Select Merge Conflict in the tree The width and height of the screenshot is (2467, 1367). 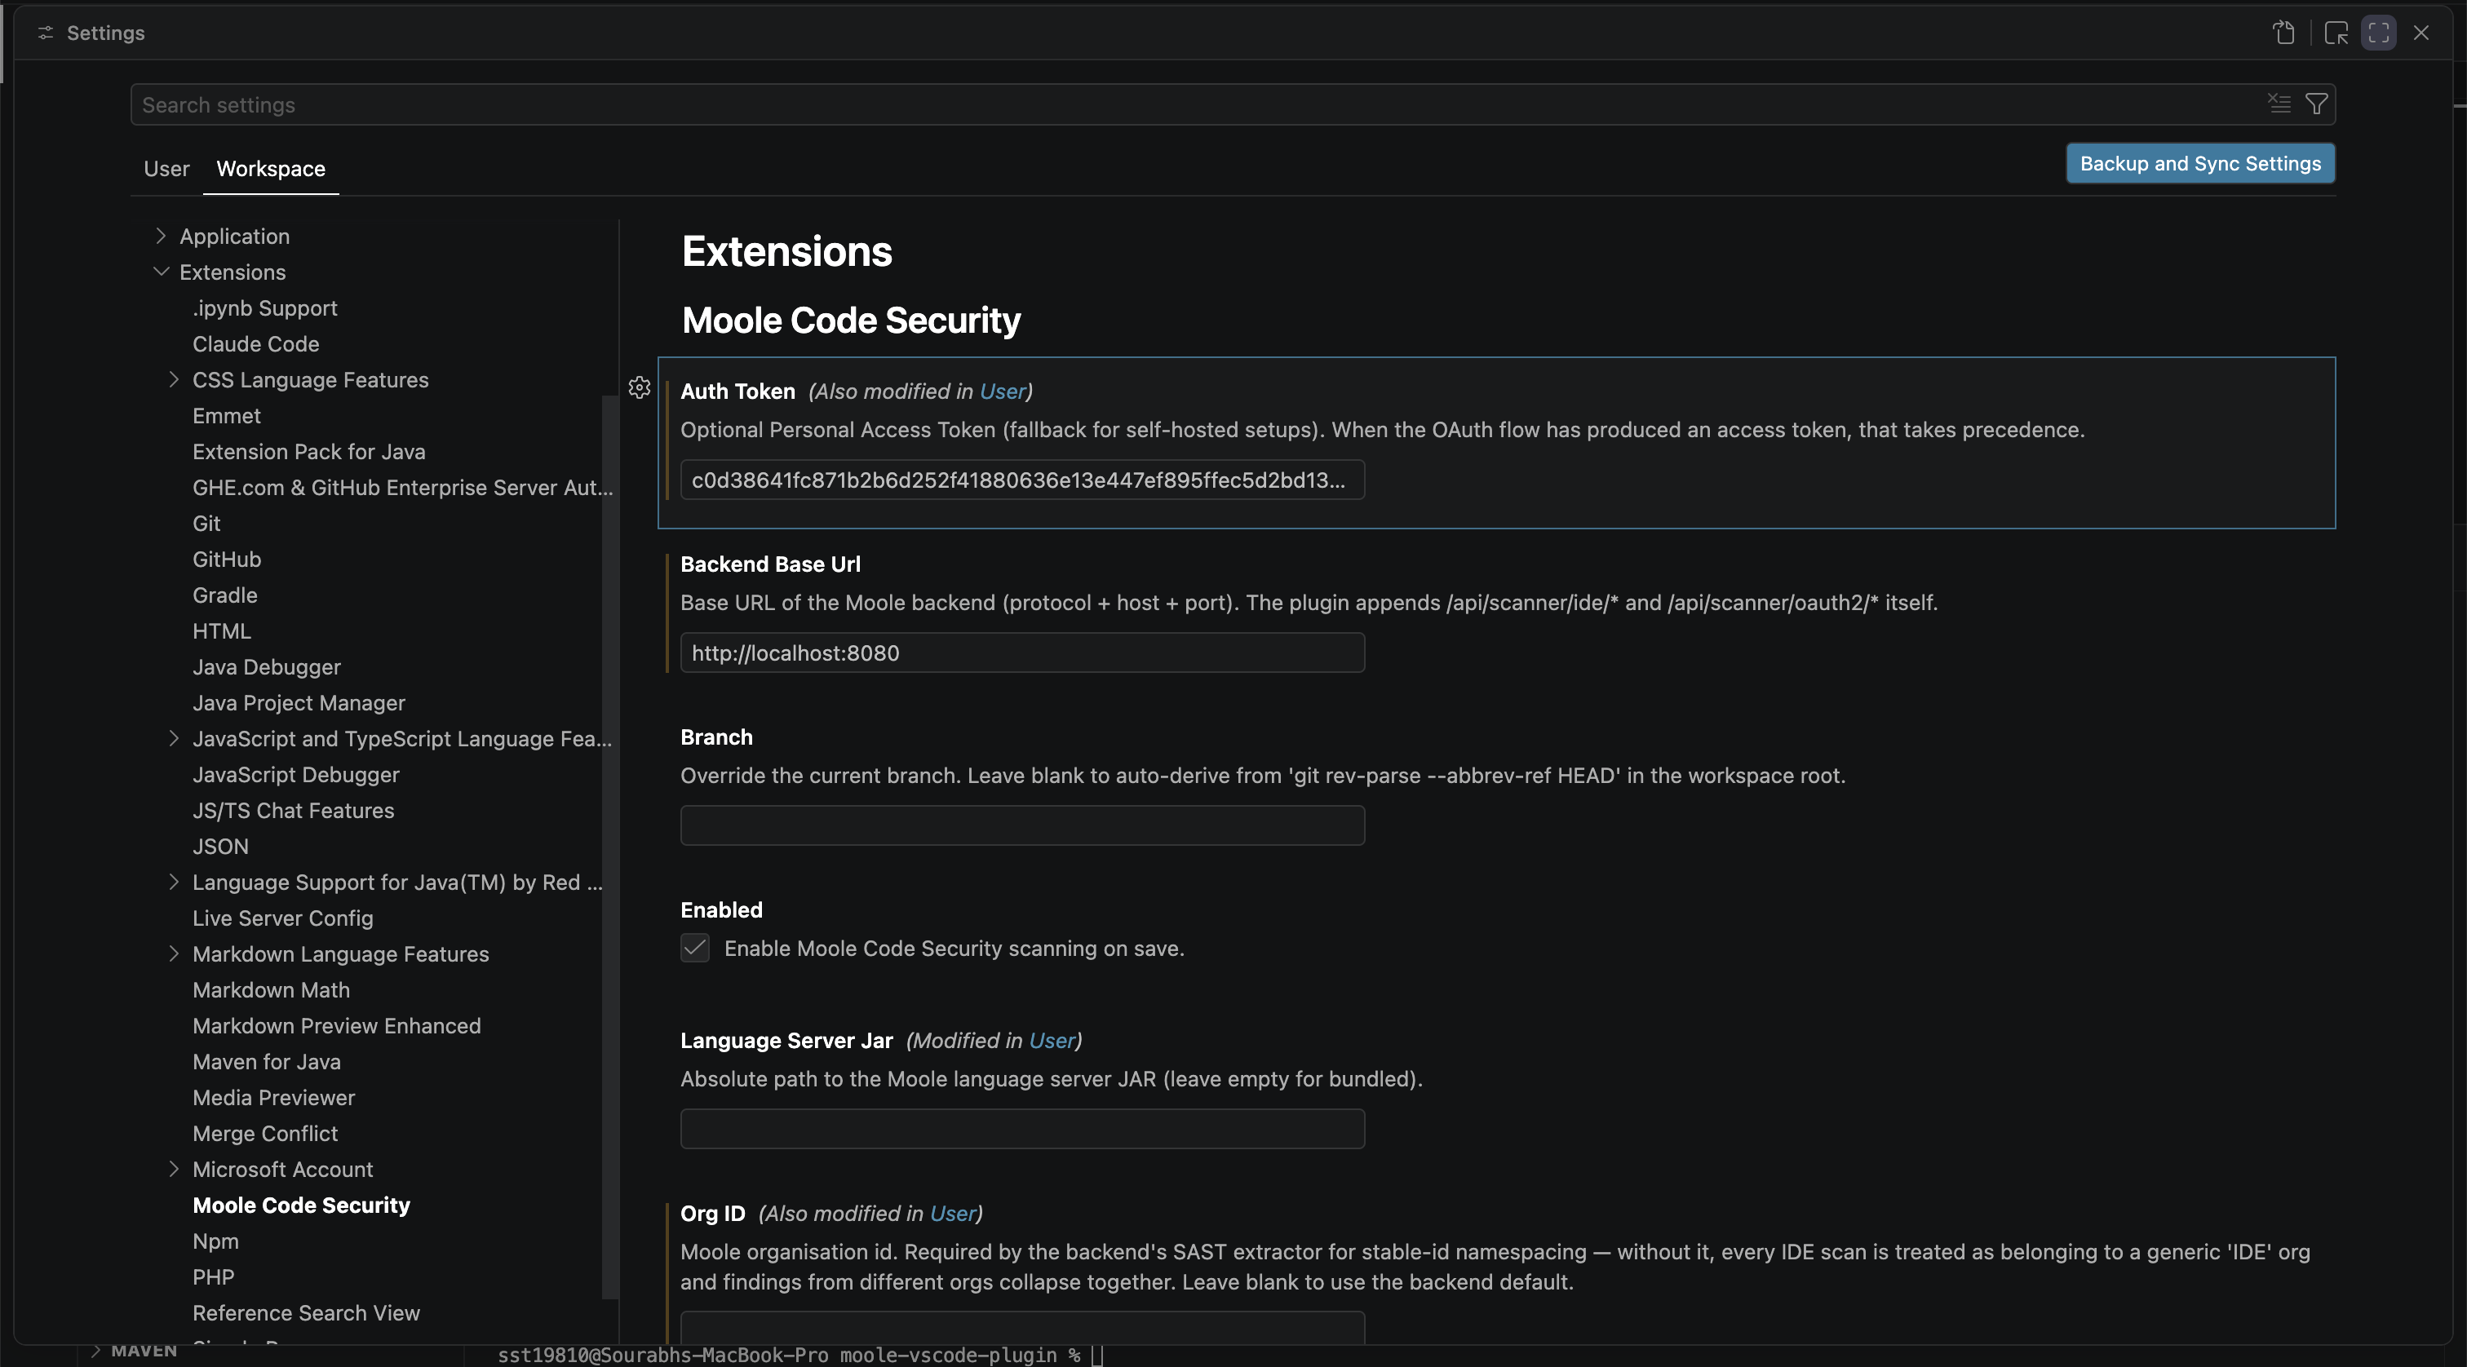point(264,1134)
